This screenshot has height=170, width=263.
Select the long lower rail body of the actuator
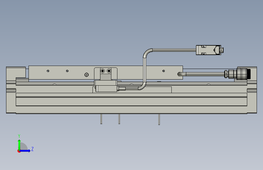point(131,101)
